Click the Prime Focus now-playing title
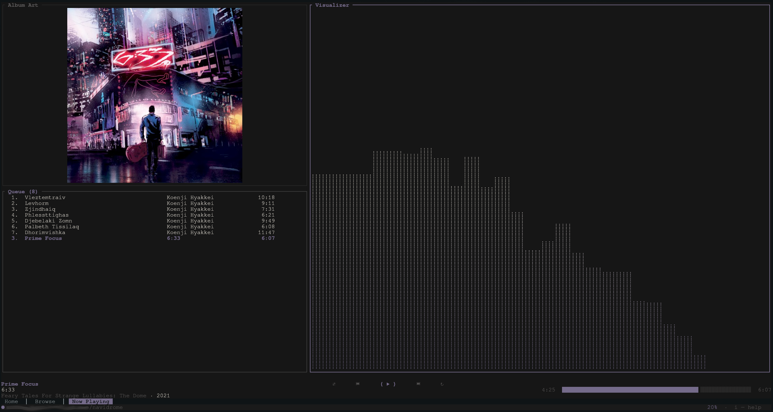 pyautogui.click(x=20, y=384)
